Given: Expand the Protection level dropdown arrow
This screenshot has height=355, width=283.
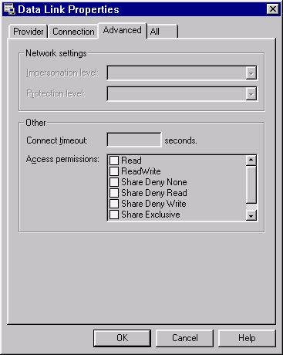Looking at the screenshot, I should point(251,94).
